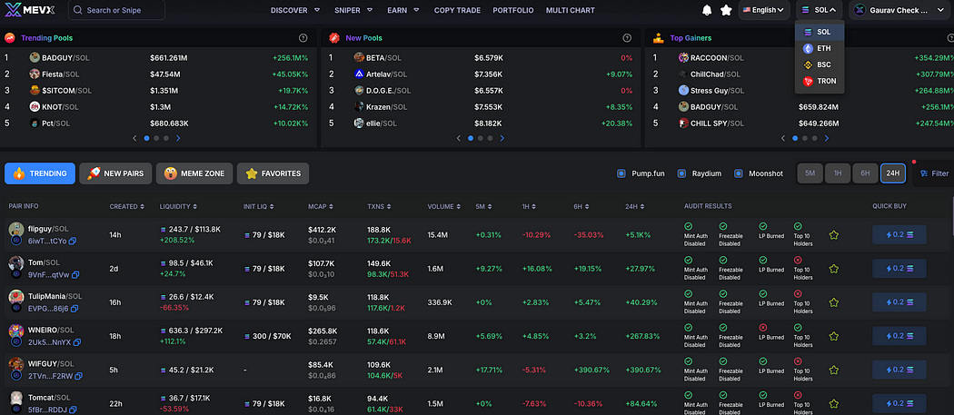Switch to the TRENDING tab
Image resolution: width=954 pixels, height=415 pixels.
coord(40,173)
